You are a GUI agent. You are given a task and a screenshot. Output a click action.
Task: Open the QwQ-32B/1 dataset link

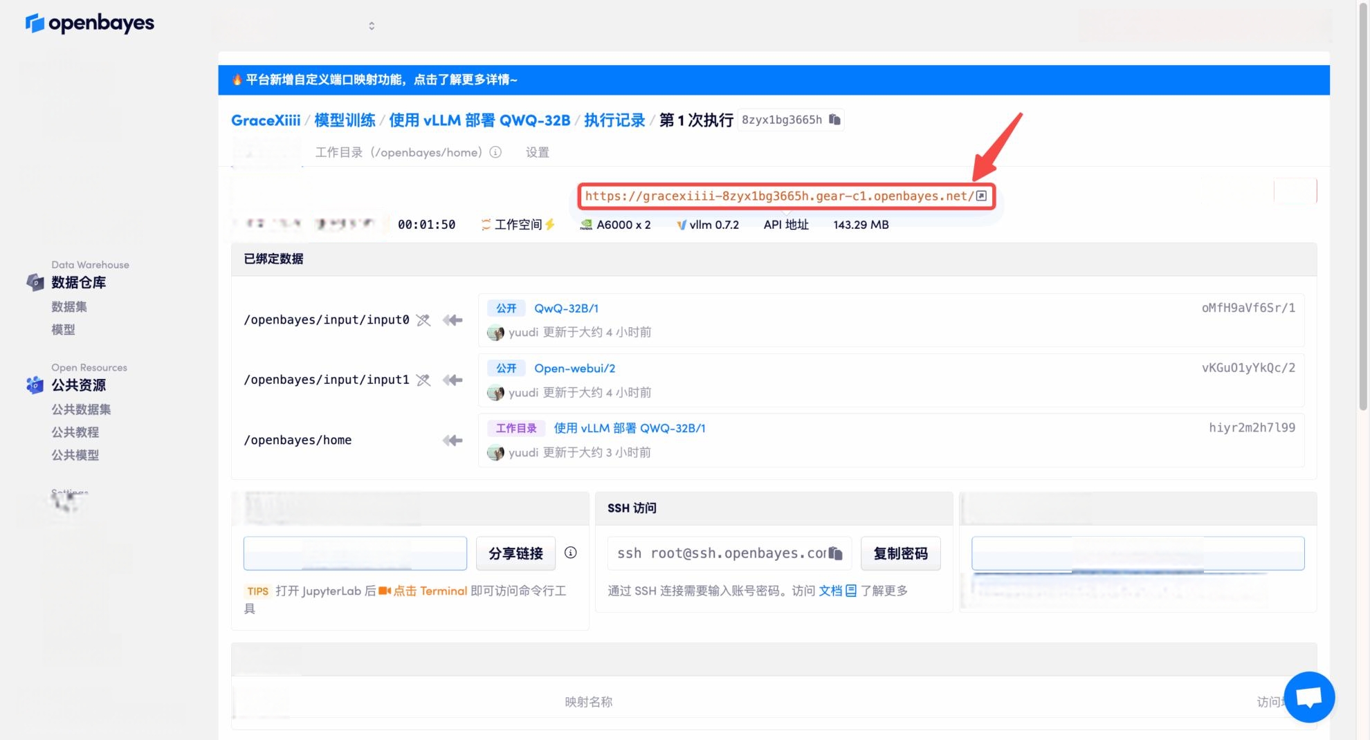pyautogui.click(x=566, y=308)
